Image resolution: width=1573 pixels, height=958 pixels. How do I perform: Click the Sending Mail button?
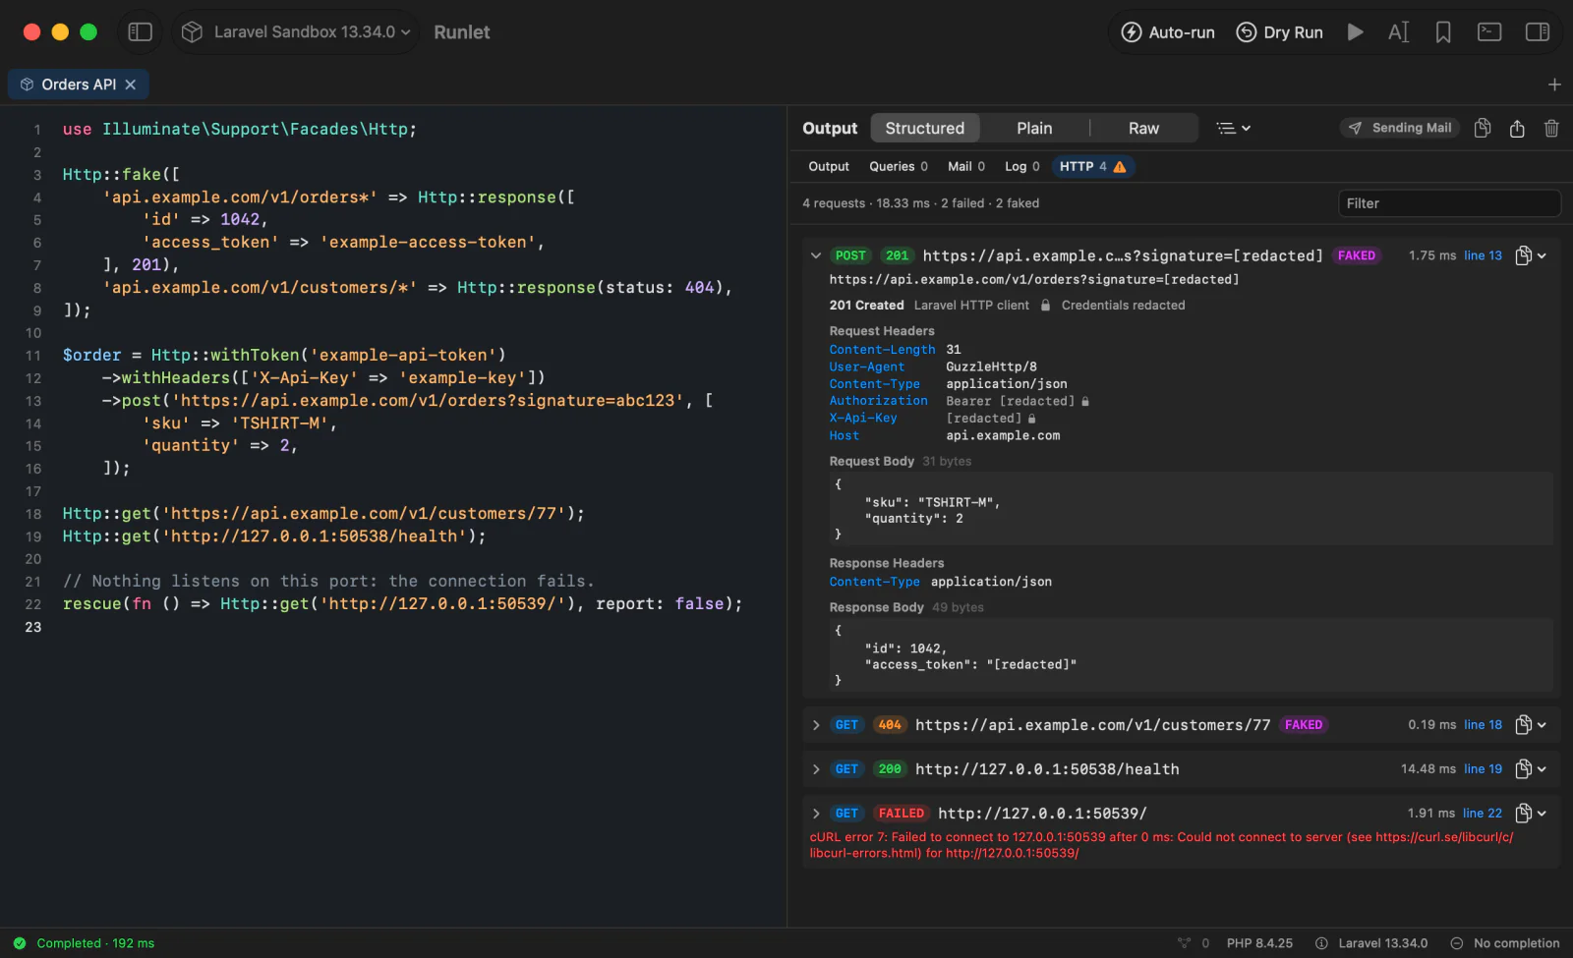click(x=1401, y=128)
